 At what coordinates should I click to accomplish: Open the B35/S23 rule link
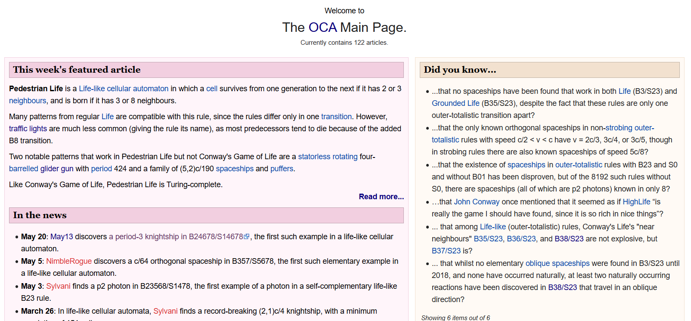488,239
